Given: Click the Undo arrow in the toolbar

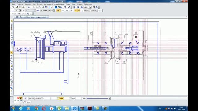Looking at the screenshot, I should 49,7.
